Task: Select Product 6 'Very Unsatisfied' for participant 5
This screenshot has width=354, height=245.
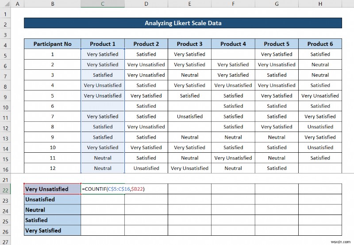Action: pos(320,96)
